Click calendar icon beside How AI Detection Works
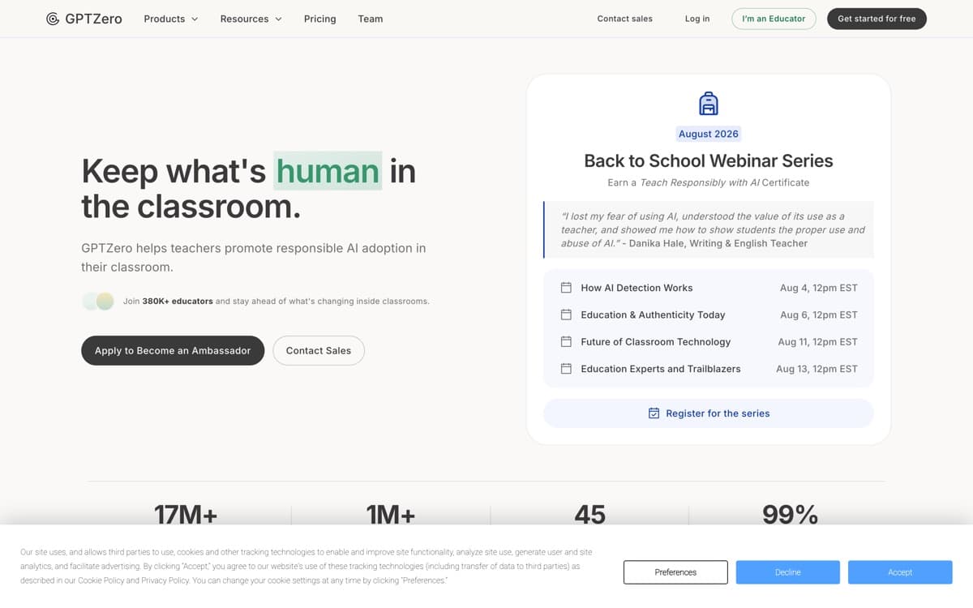Image resolution: width=973 pixels, height=608 pixels. pyautogui.click(x=566, y=288)
